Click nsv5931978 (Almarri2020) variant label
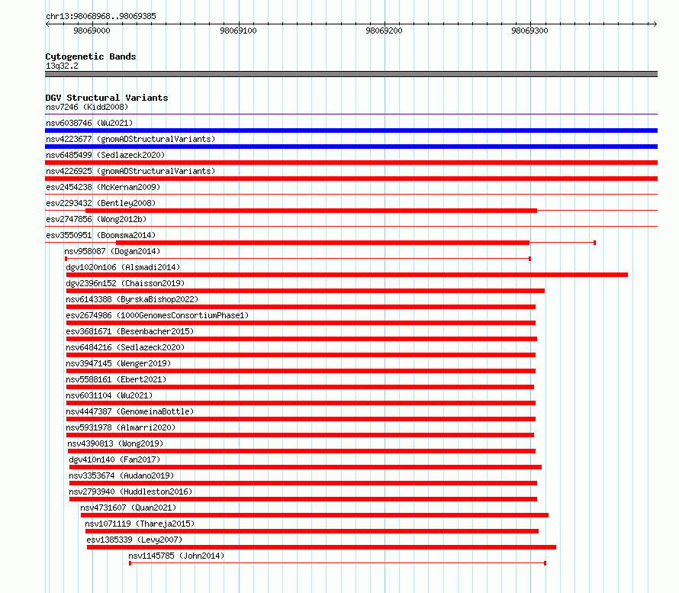Image resolution: width=679 pixels, height=593 pixels. click(121, 427)
